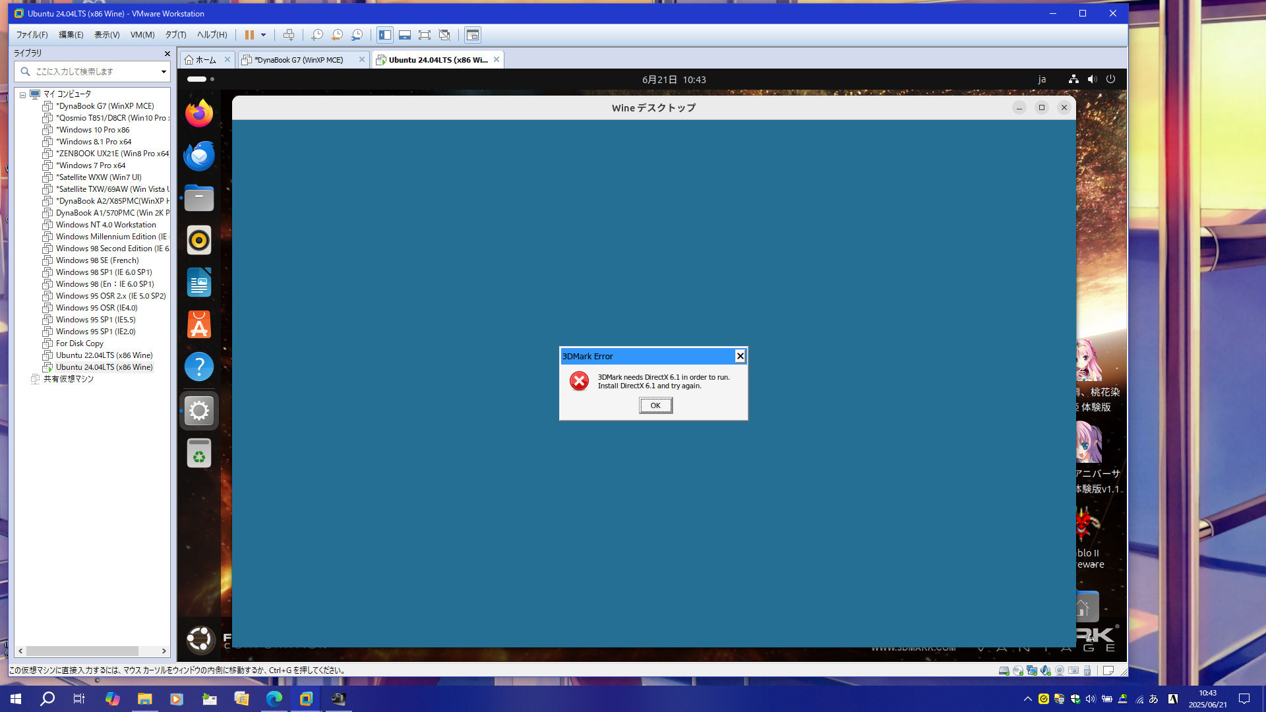Image resolution: width=1266 pixels, height=712 pixels.
Task: Select *Windows 7 Pro x64 in library
Action: point(90,165)
